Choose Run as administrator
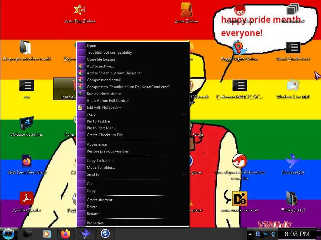The image size is (321, 240). (x=133, y=94)
